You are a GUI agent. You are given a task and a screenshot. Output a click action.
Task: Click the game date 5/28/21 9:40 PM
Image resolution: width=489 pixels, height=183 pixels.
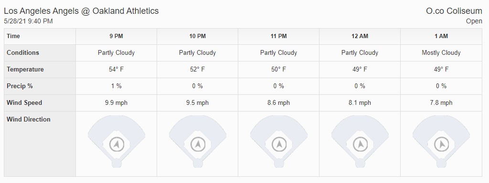[28, 21]
